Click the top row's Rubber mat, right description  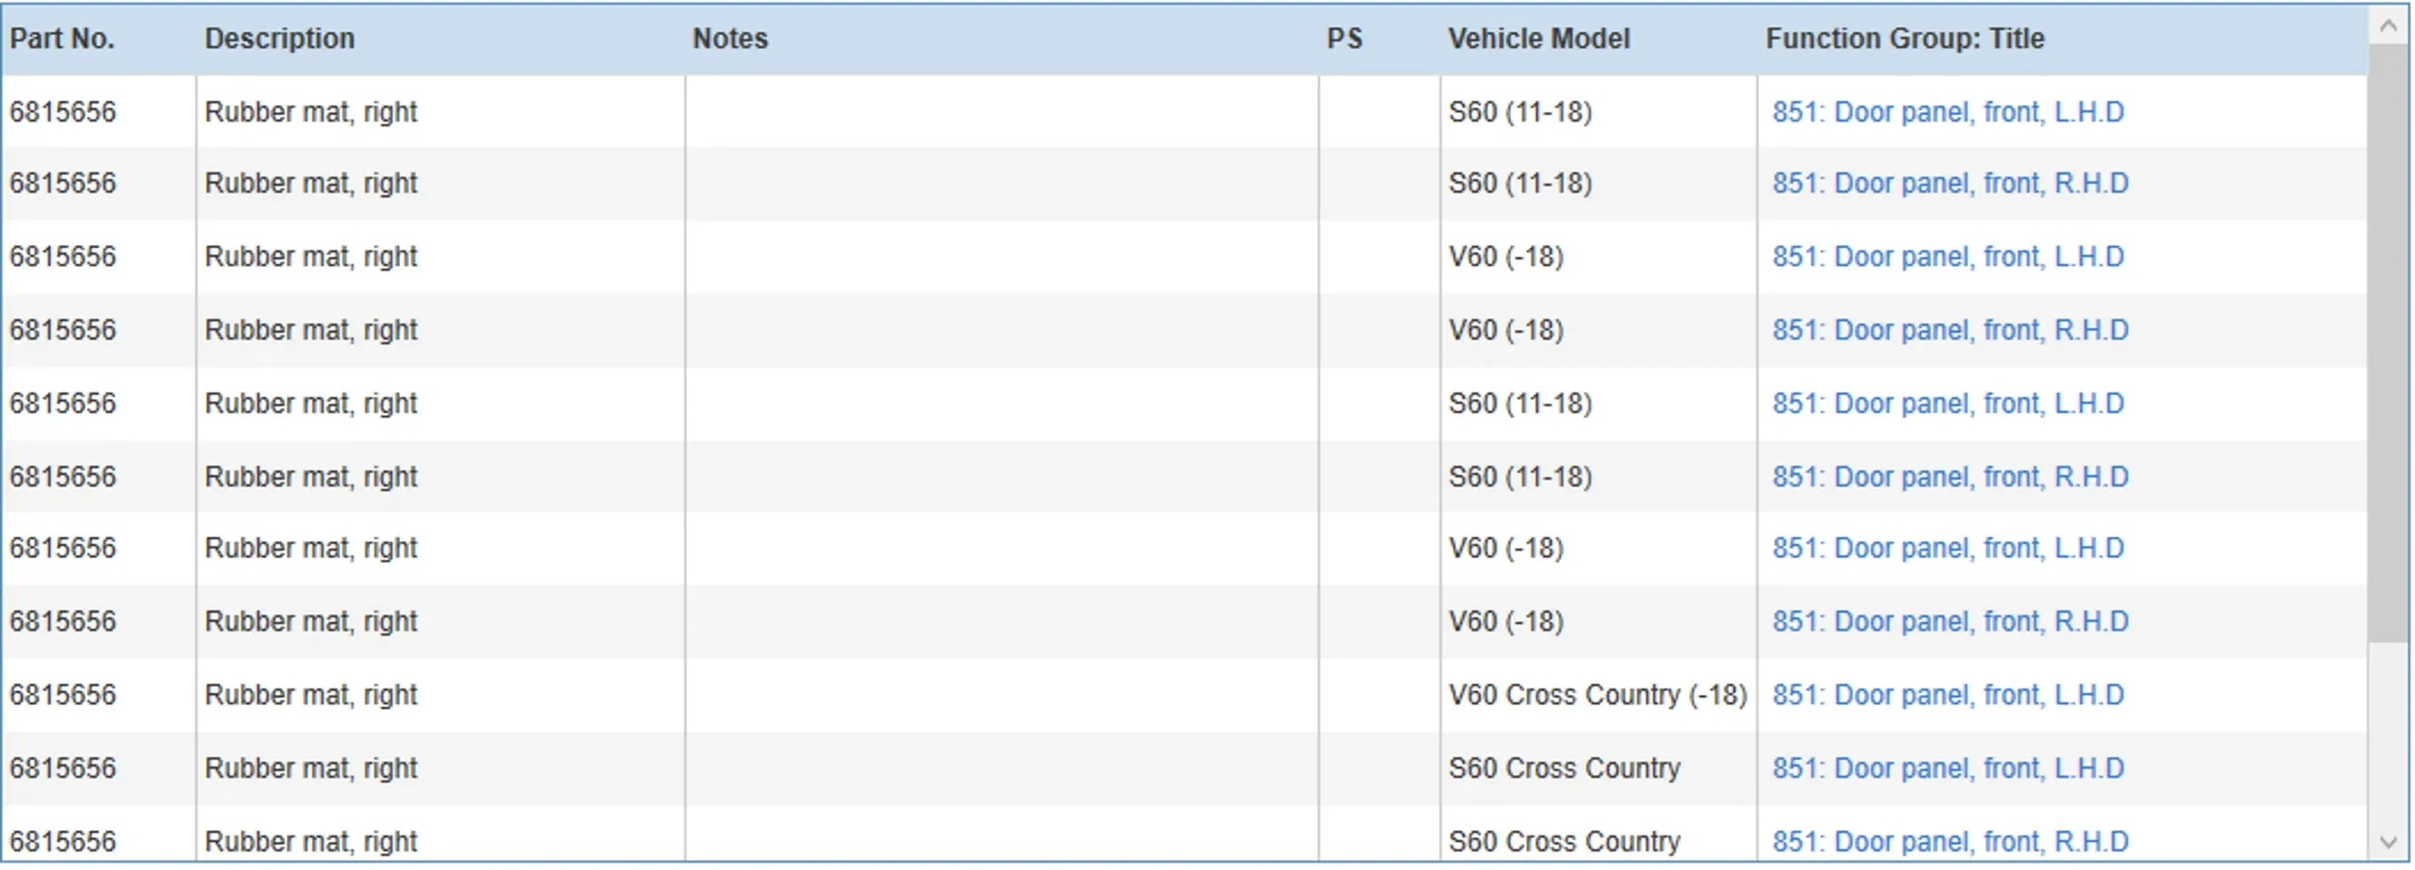[311, 112]
